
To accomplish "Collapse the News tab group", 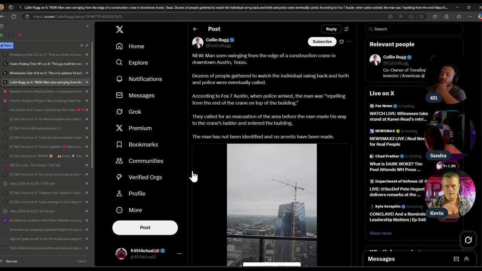I will pyautogui.click(x=6, y=46).
